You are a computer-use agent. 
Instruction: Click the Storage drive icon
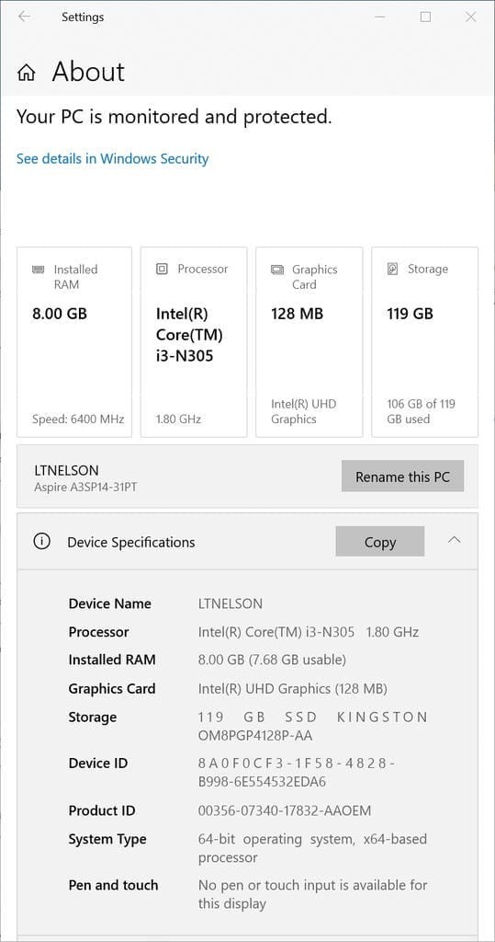(x=392, y=270)
